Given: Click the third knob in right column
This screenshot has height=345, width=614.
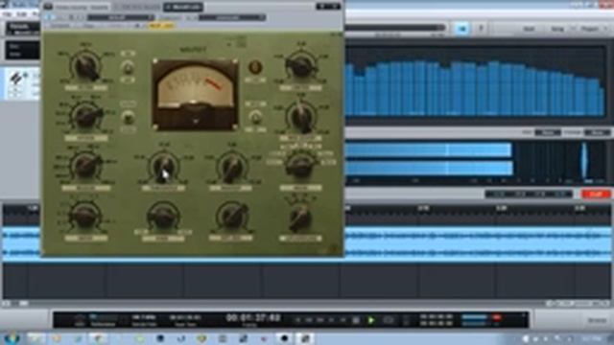Looking at the screenshot, I should pyautogui.click(x=300, y=166).
